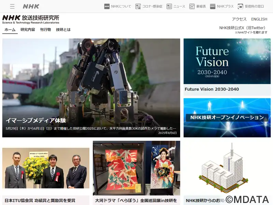Open NHK技研公式X (旧Twitter) link
Screen dimensions: 273x205
(243, 28)
